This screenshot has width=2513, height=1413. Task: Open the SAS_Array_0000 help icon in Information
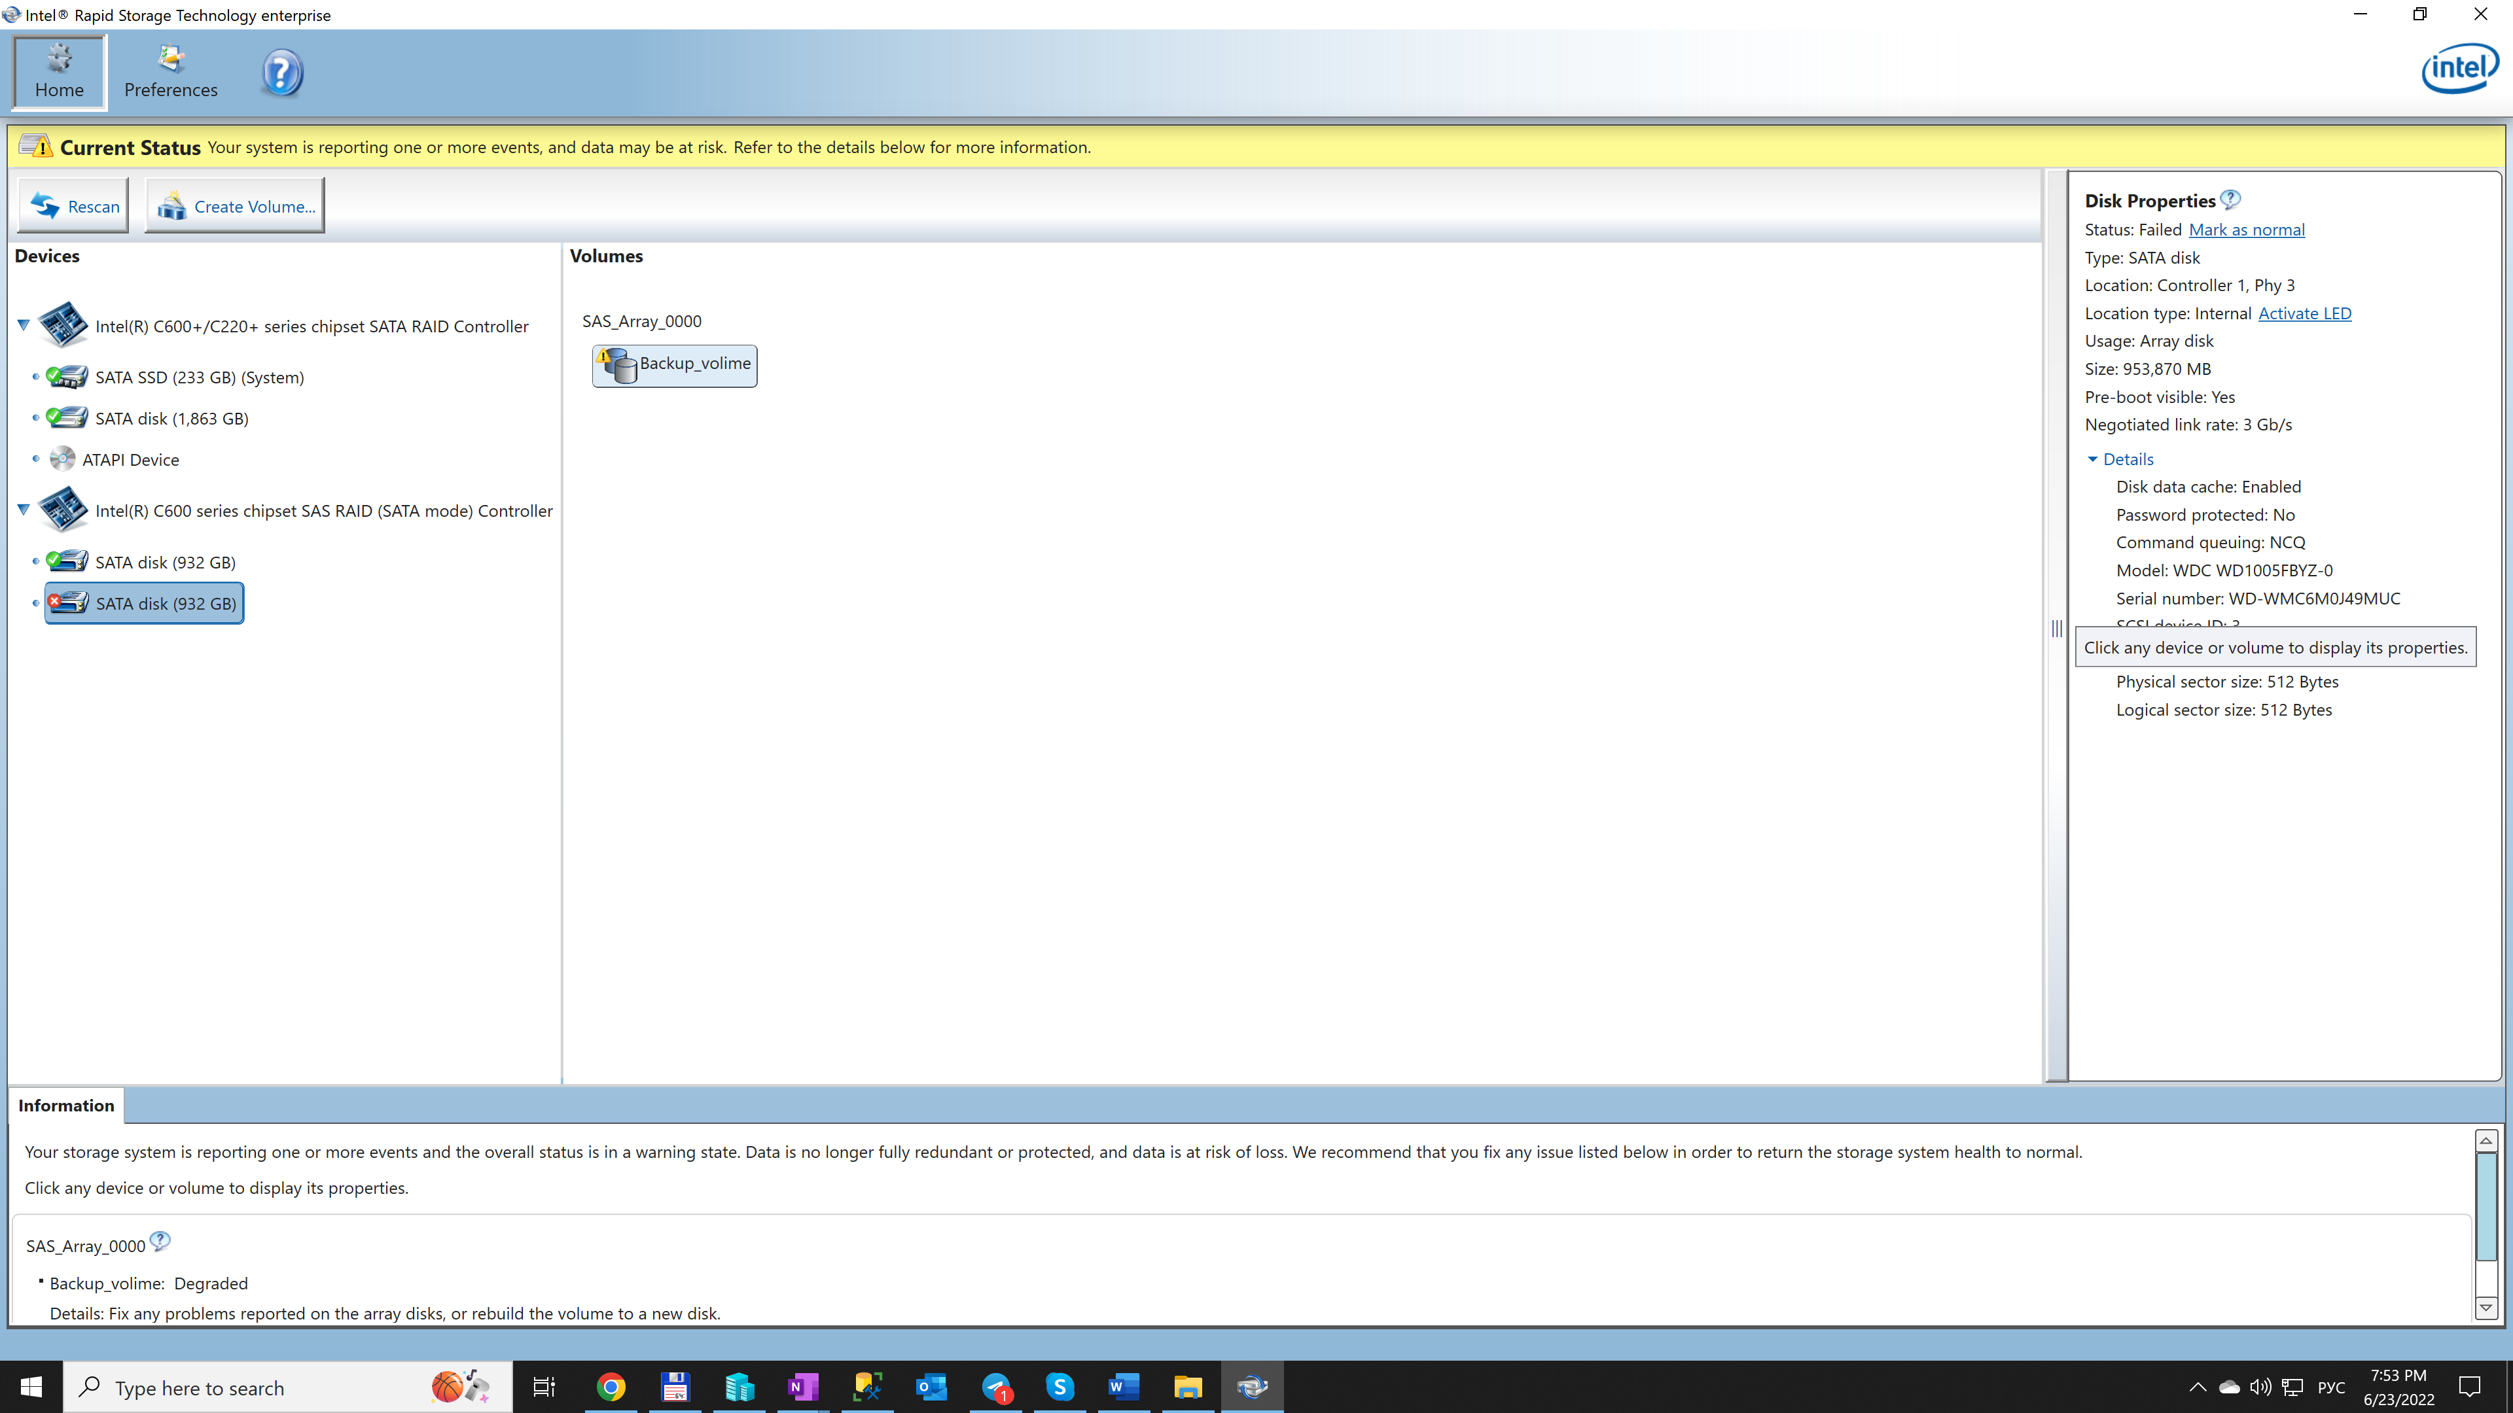pos(160,1242)
